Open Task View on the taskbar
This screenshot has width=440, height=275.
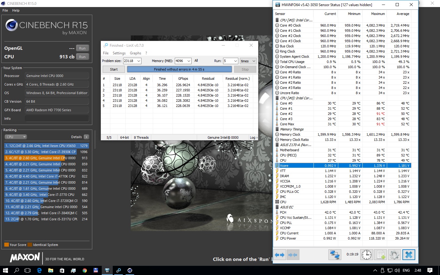(x=28, y=270)
